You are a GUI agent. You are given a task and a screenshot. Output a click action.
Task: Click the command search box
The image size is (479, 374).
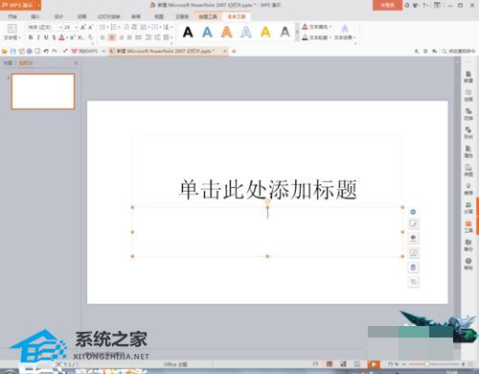click(x=460, y=51)
